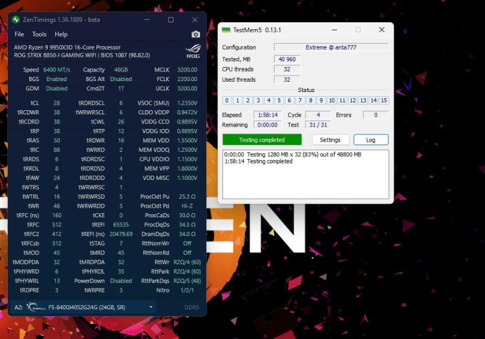Click the RttParkDqs value RZQ/5 (48)
This screenshot has height=339, width=485.
[x=187, y=281]
